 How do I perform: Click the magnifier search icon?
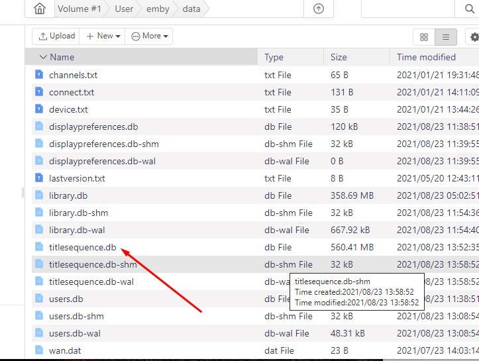point(470,9)
